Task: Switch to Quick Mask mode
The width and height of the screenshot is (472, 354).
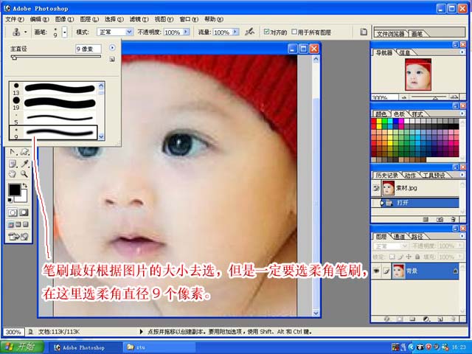Action: pyautogui.click(x=24, y=212)
